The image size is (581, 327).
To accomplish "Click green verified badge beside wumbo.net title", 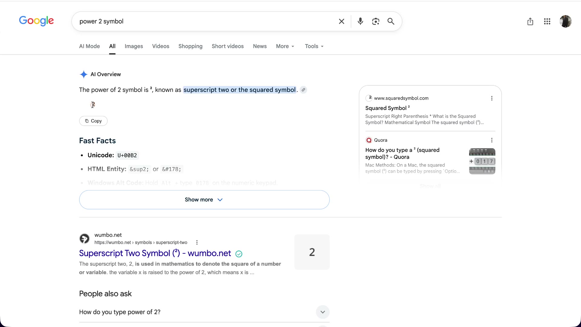I will (239, 254).
